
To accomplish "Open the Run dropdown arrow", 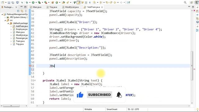I will point(36,2).
